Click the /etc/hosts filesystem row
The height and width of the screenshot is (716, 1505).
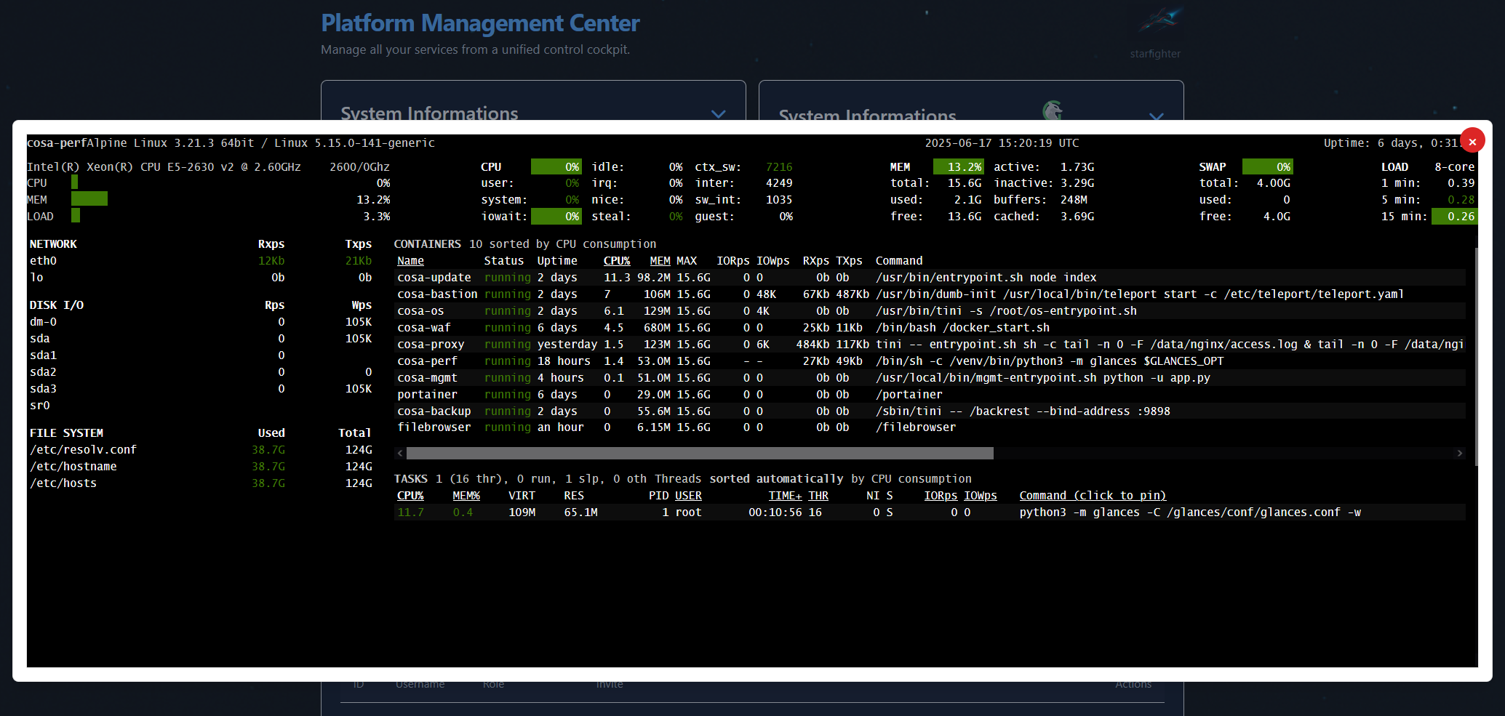(x=201, y=483)
